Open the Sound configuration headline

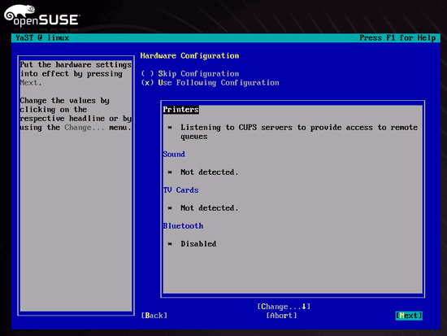(x=174, y=154)
